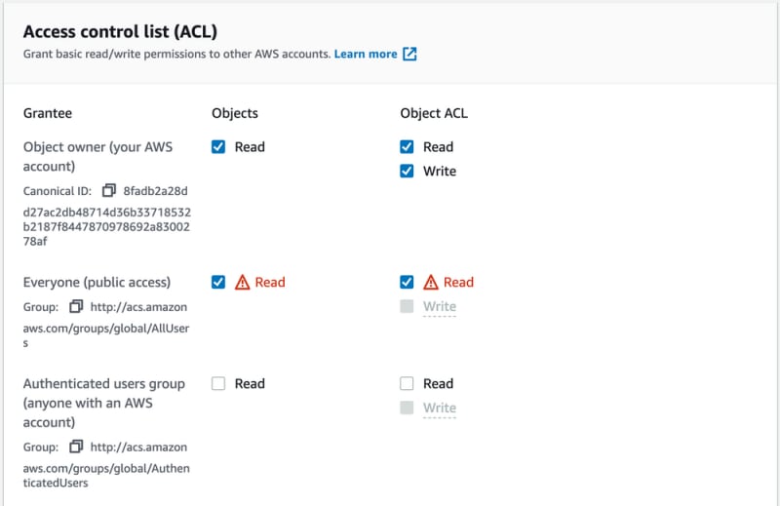Click the warning icon next to Everyone Objects Read
Screen dimensions: 780x506
[x=242, y=282]
